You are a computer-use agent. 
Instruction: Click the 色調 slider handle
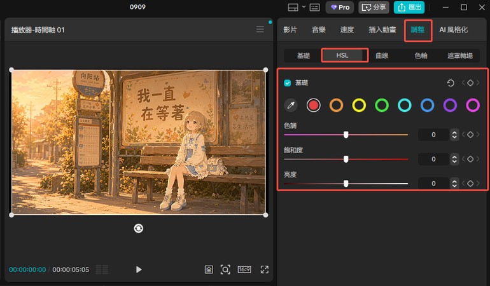346,135
